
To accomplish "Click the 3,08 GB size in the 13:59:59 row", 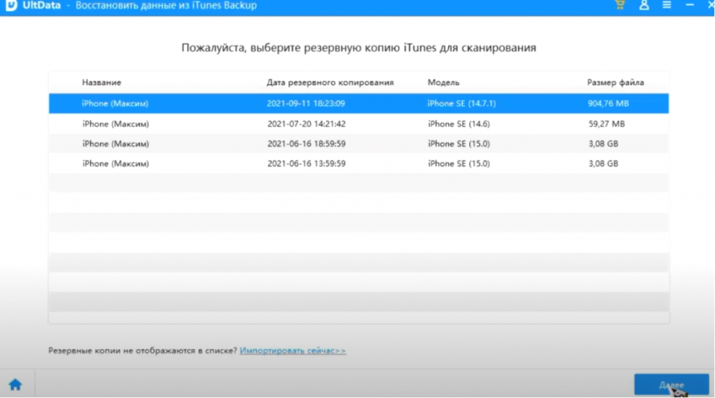I will click(x=603, y=163).
